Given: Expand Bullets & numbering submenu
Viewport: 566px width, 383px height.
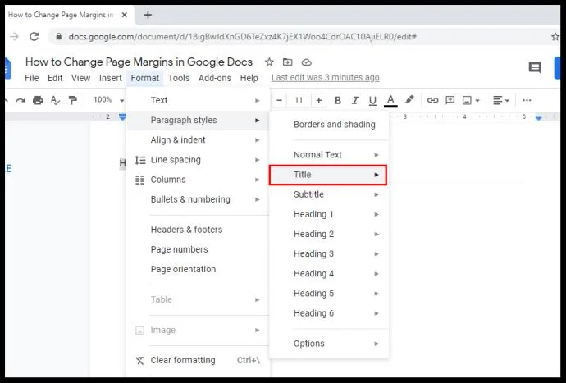Looking at the screenshot, I should [199, 199].
